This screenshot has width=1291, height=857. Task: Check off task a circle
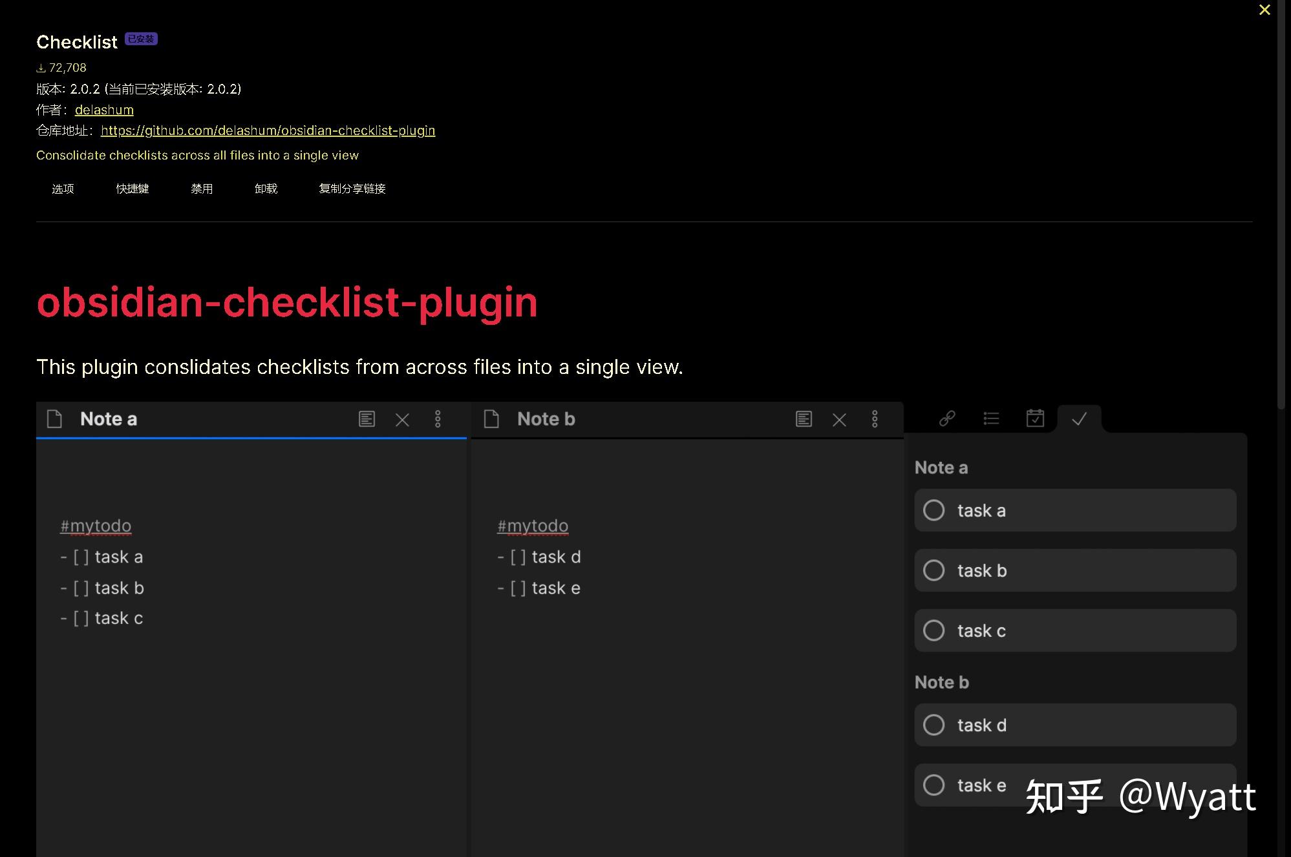click(x=934, y=510)
